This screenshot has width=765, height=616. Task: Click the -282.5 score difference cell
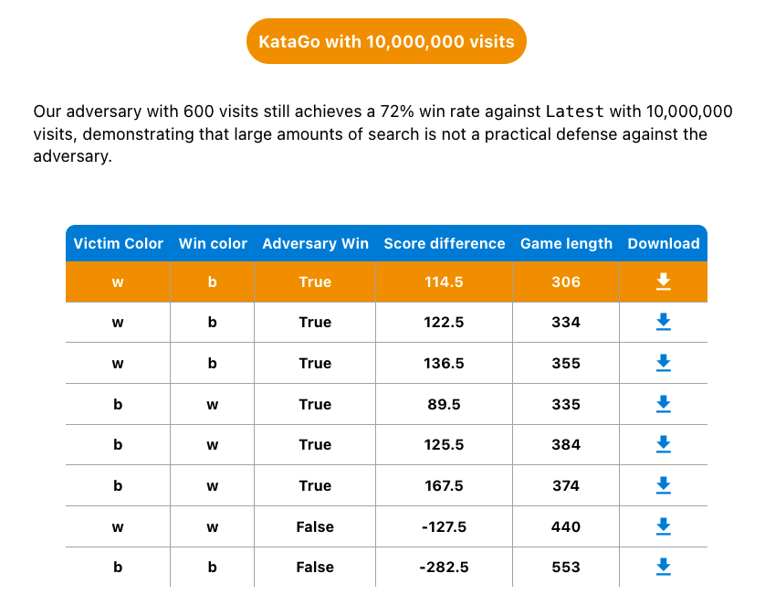tap(444, 567)
